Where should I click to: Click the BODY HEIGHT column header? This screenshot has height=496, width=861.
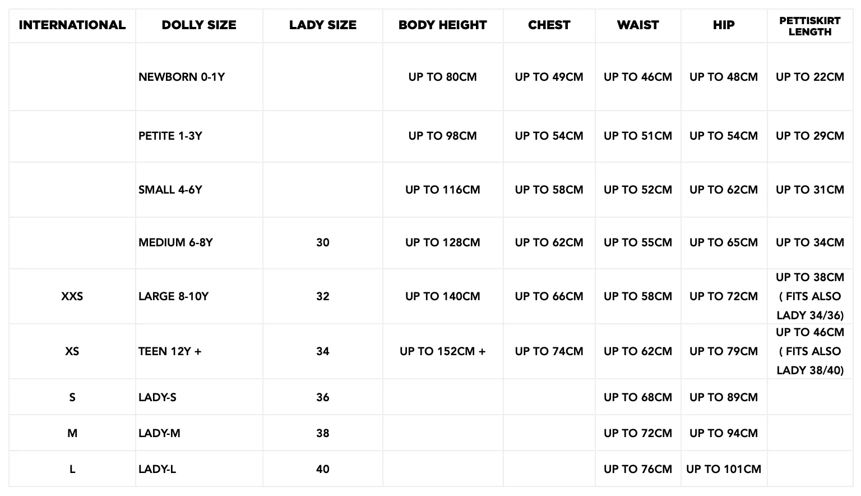tap(442, 25)
